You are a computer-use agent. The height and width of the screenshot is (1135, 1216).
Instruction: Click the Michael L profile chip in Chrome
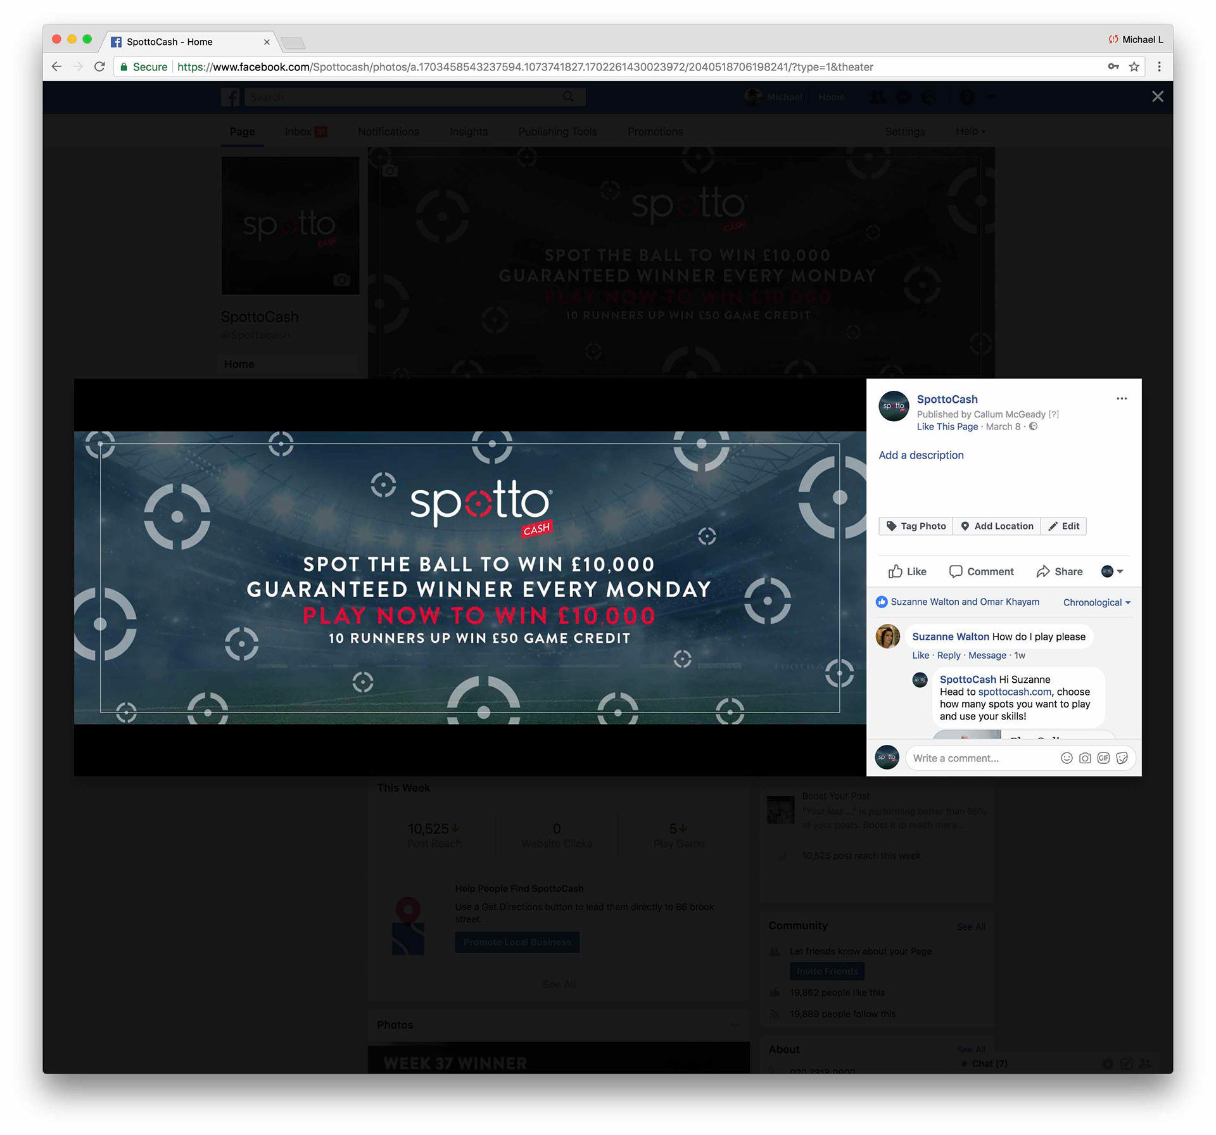pyautogui.click(x=1136, y=39)
